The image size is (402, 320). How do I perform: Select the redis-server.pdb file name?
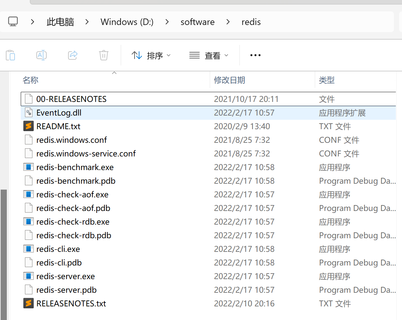66,290
